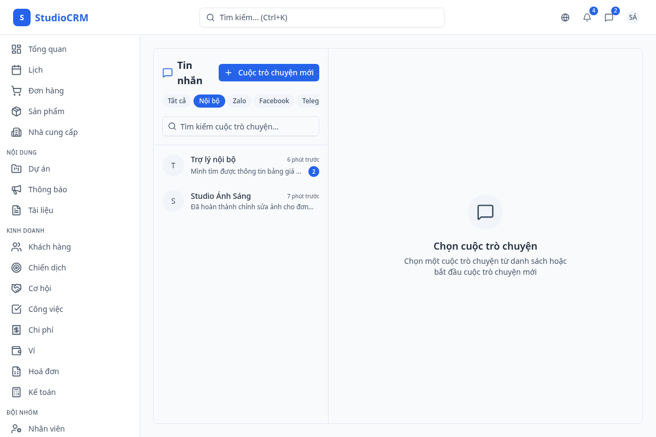Focus the global Tìm kiếm search box

pos(321,17)
